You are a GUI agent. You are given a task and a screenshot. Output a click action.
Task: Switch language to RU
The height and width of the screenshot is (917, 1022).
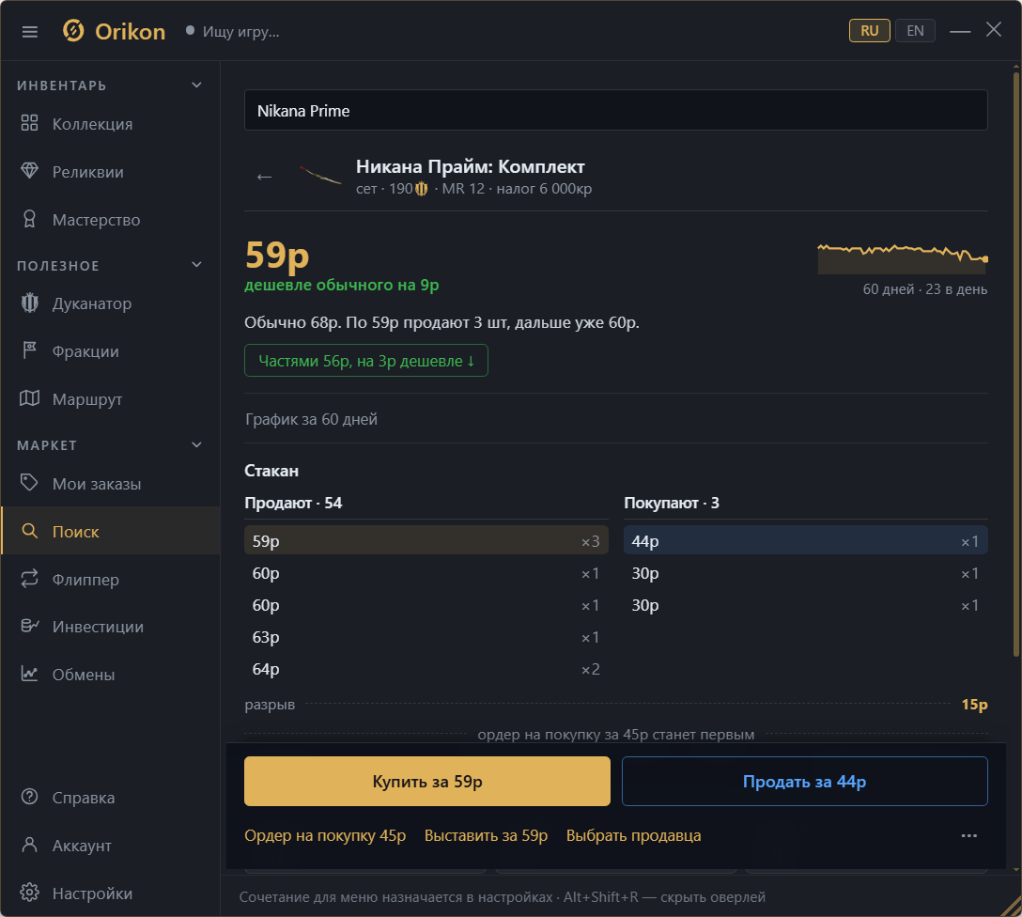pos(870,31)
